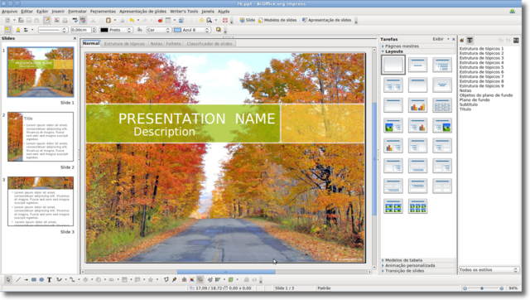The height and width of the screenshot is (300, 530).
Task: Click the Paste clipboard icon
Action: tap(108, 20)
